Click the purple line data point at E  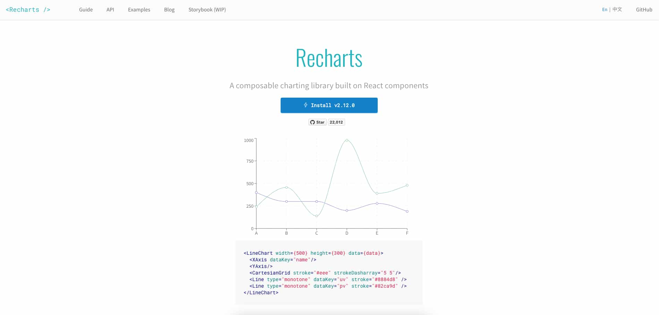point(377,203)
